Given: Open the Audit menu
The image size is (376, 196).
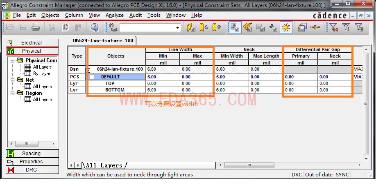Looking at the screenshot, I should (136, 15).
